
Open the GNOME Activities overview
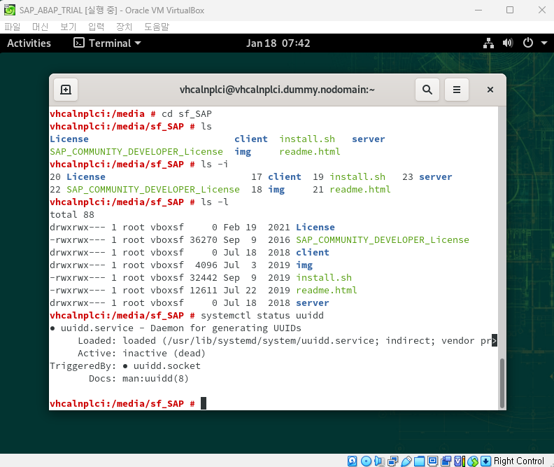point(29,43)
